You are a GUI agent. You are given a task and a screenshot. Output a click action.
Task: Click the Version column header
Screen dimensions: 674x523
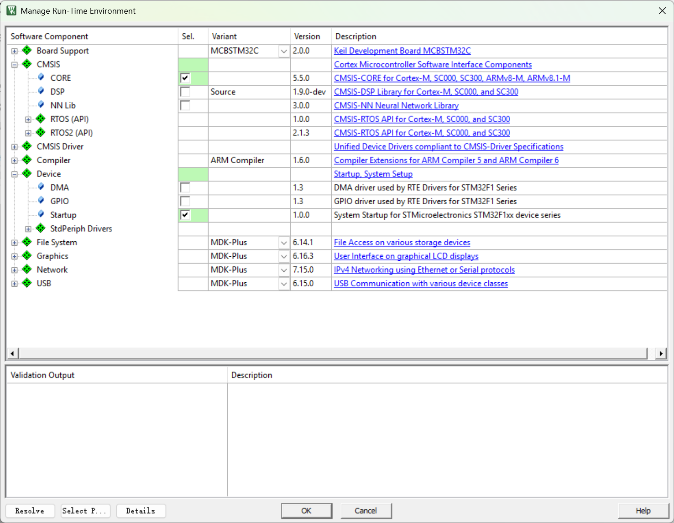311,36
